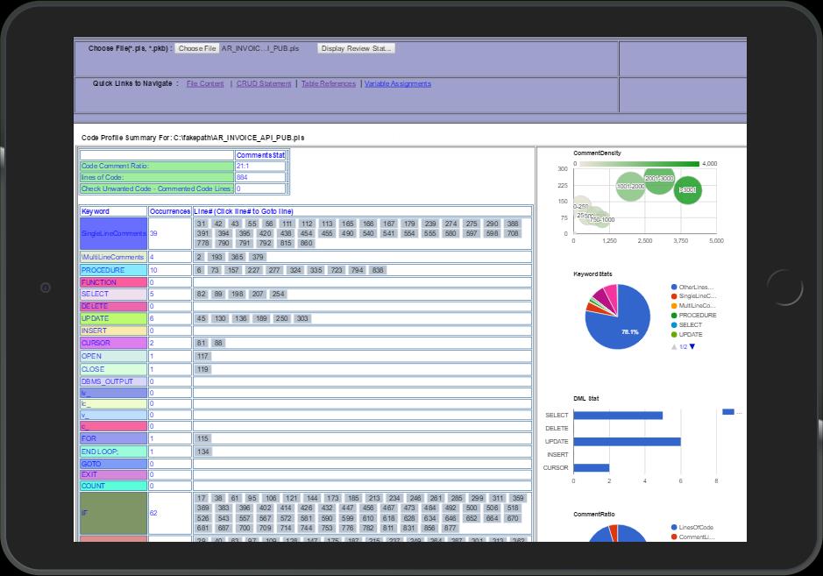Click the UPDATE legend marker in Keyword Stats
The width and height of the screenshot is (823, 576).
pos(674,335)
